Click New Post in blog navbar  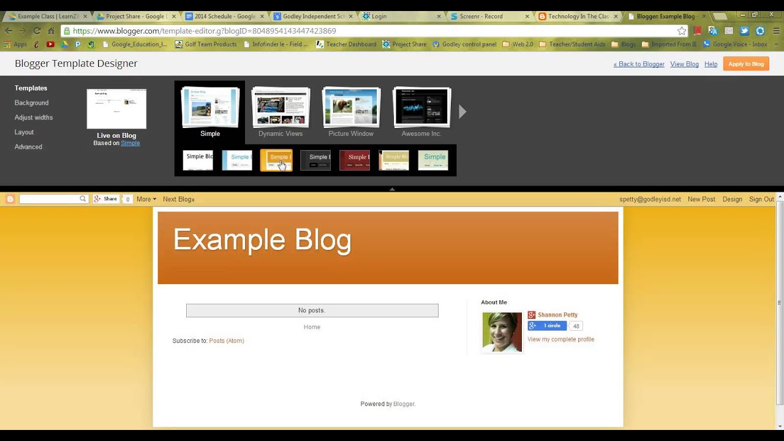tap(701, 199)
